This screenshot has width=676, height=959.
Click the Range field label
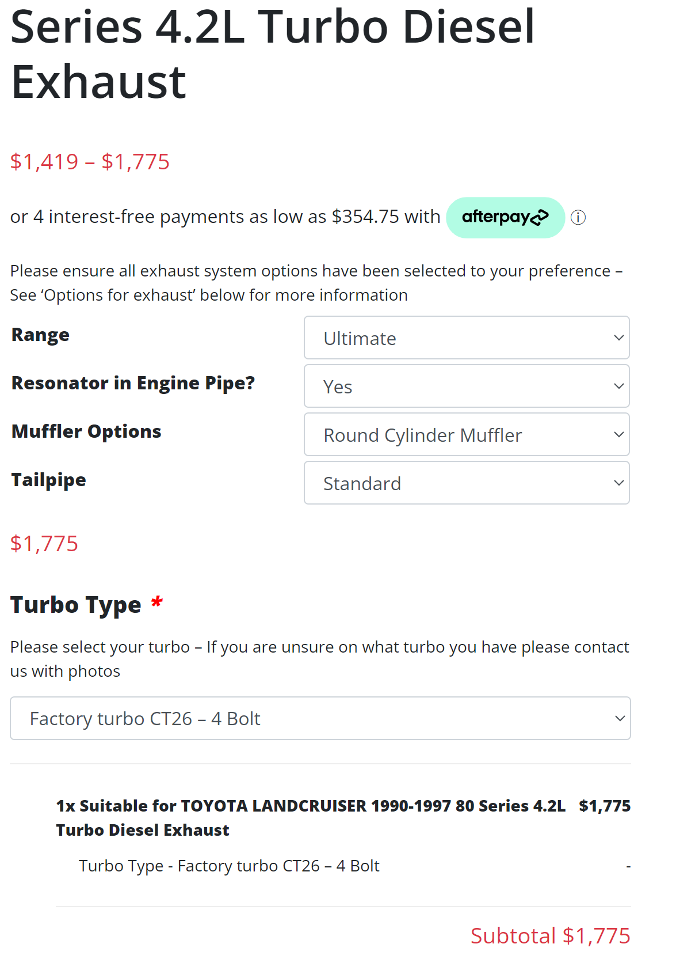(40, 335)
